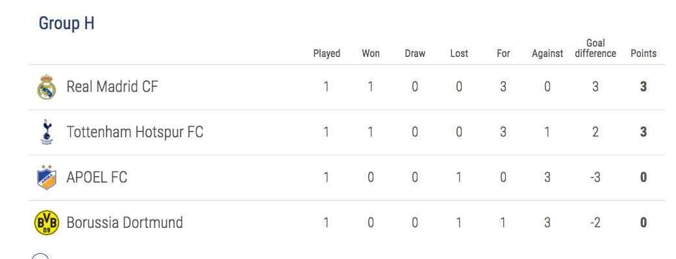Open the APOEL FC team link

(x=97, y=177)
